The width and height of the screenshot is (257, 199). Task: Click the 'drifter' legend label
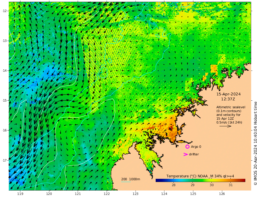click(x=194, y=154)
